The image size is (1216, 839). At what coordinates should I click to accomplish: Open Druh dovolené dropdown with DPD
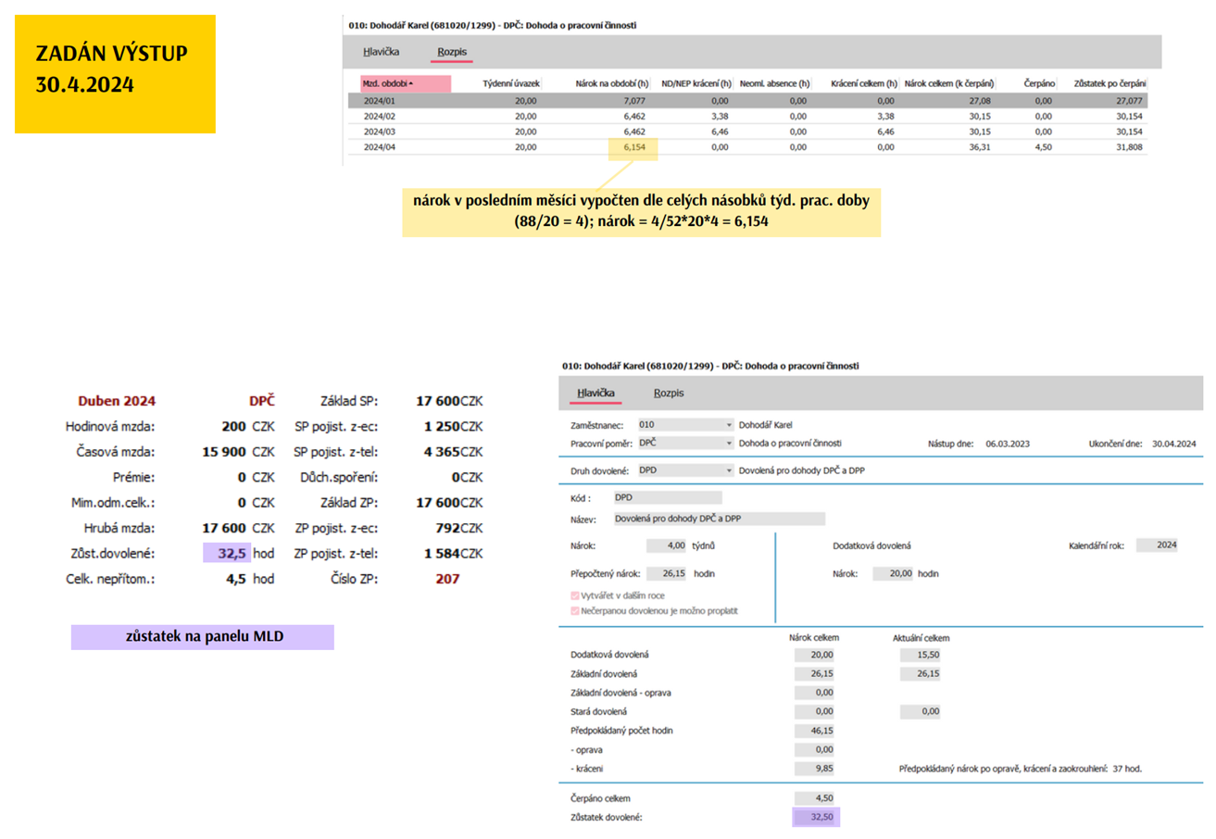[x=730, y=470]
